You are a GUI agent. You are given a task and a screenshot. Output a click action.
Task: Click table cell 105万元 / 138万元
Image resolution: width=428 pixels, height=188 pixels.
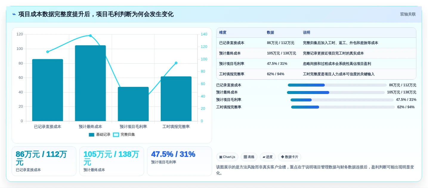tap(282, 53)
